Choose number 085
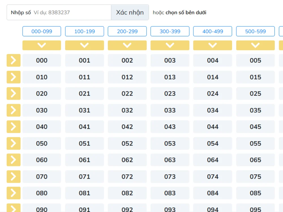The height and width of the screenshot is (212, 283). click(255, 193)
